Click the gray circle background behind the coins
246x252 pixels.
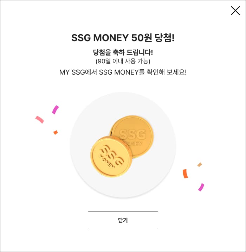click(123, 145)
